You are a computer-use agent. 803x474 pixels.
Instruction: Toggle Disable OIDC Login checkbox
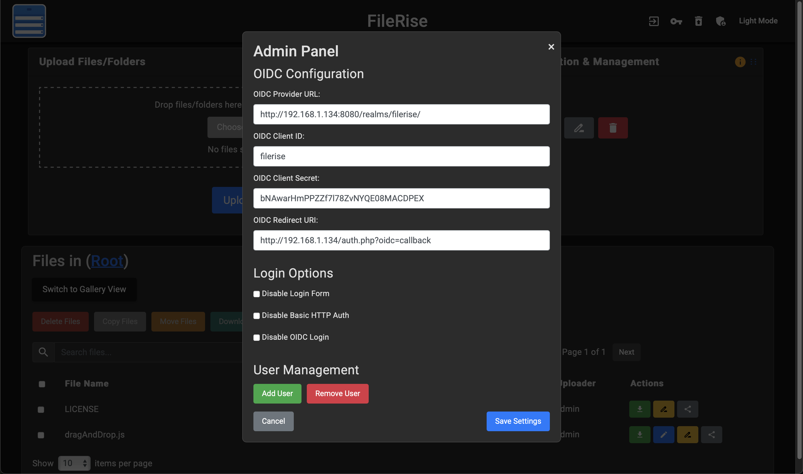point(256,338)
